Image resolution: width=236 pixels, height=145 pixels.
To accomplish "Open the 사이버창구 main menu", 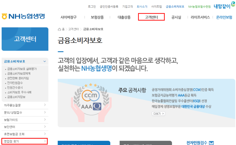I will 69,17.
